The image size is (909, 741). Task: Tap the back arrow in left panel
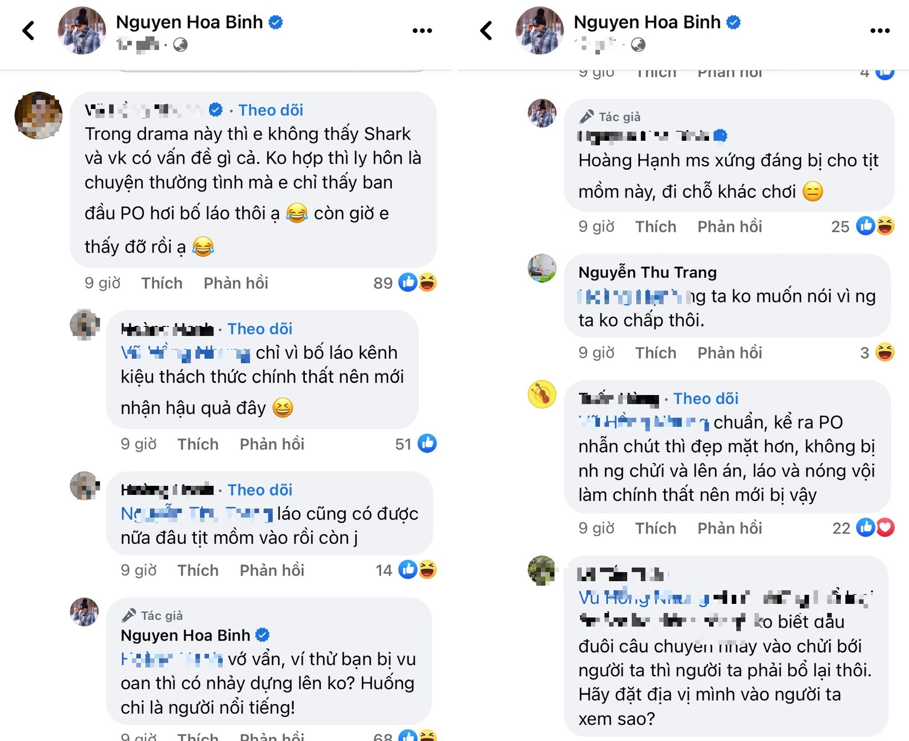[x=29, y=31]
